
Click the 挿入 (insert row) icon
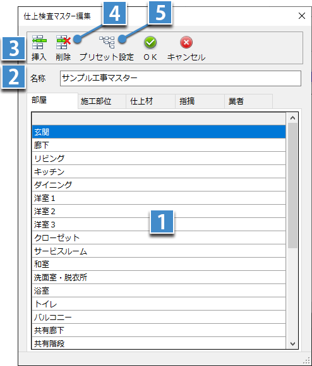[x=39, y=42]
